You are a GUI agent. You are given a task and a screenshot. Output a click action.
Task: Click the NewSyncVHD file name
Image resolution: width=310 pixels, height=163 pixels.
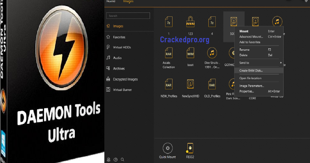[190, 96]
